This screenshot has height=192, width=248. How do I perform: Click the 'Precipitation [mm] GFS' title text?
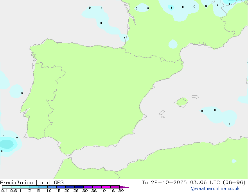[x=32, y=183]
